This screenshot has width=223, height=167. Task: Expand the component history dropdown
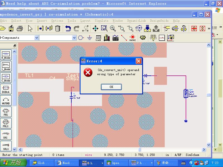74,38
